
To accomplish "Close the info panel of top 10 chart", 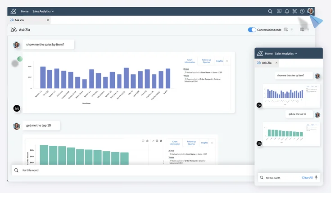I will tap(212, 143).
